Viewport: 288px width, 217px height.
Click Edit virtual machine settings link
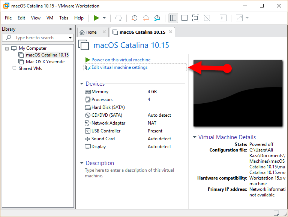(119, 67)
